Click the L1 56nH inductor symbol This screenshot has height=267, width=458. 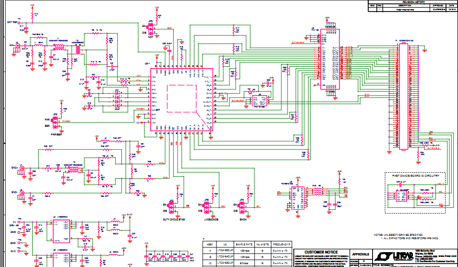(39, 46)
